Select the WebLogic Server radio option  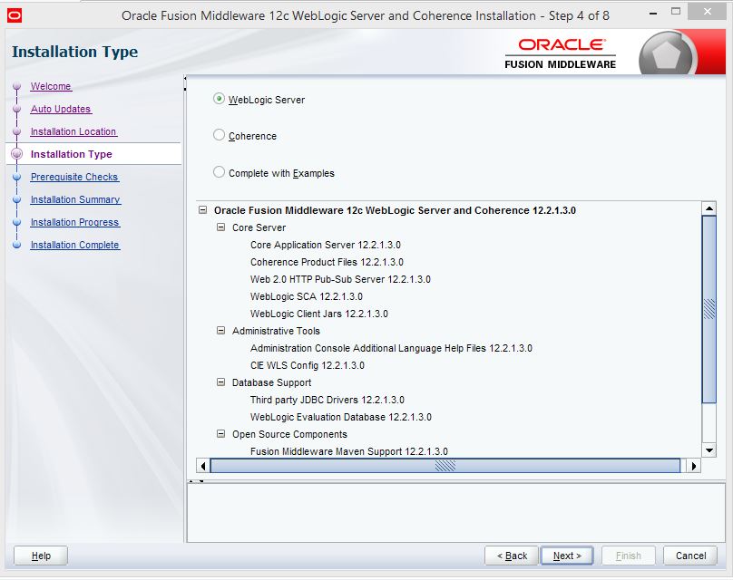point(219,99)
